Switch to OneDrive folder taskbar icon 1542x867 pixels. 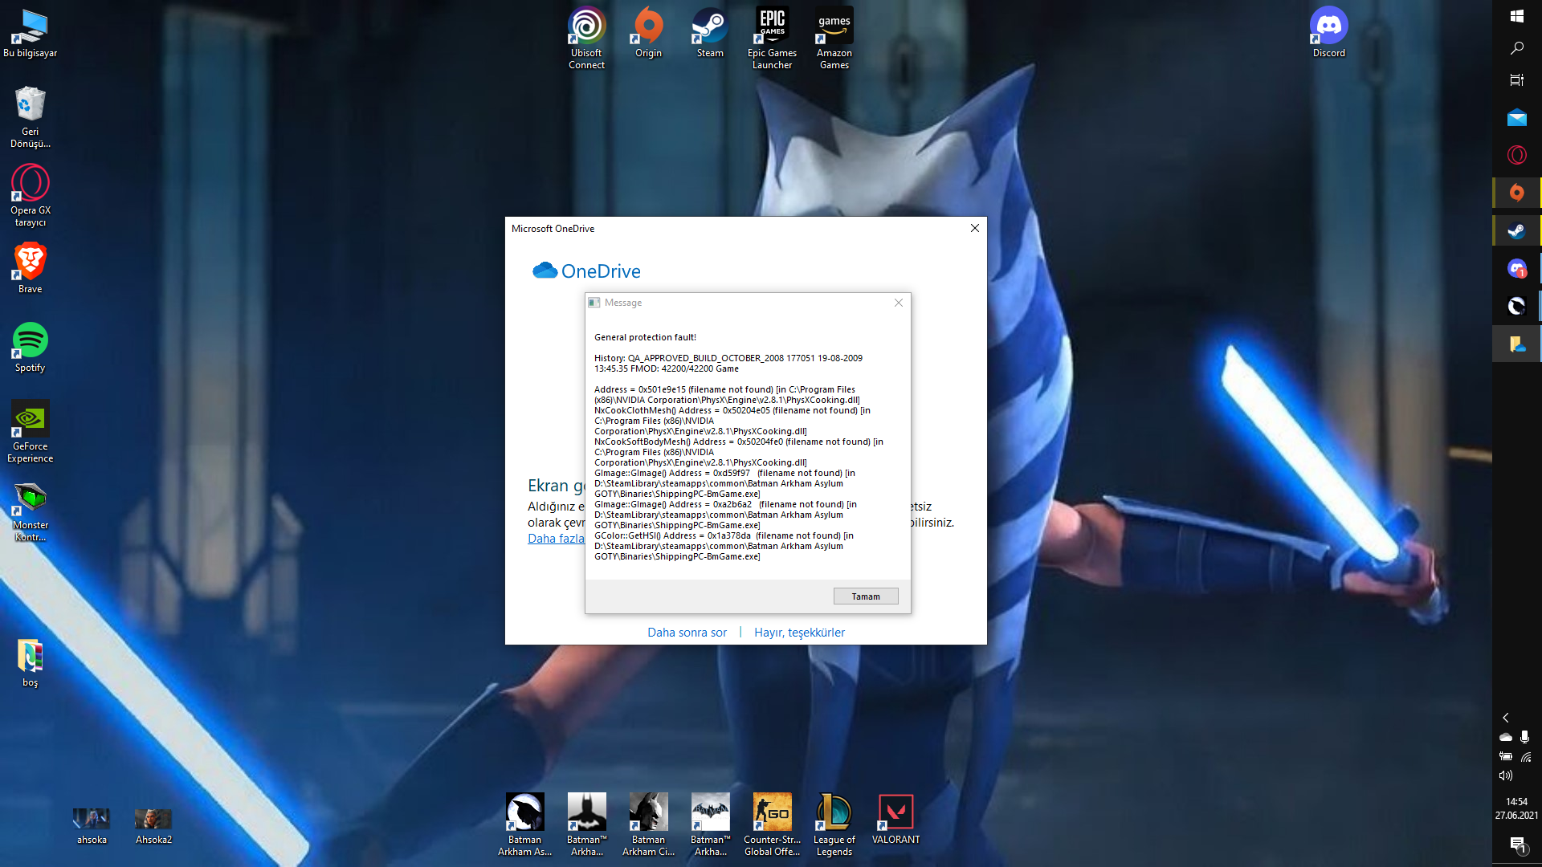click(1517, 344)
